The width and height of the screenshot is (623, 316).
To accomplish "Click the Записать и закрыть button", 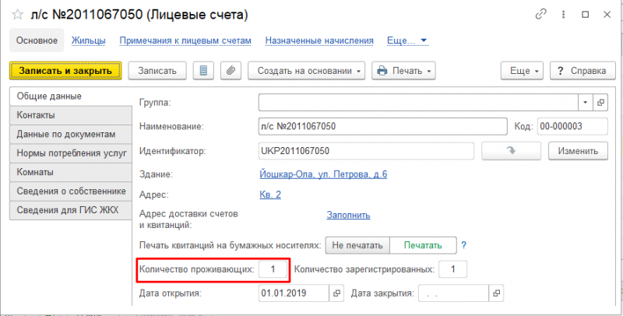I will coord(65,71).
